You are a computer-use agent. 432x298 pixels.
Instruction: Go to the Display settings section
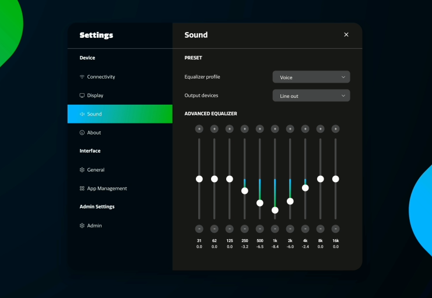pos(120,95)
